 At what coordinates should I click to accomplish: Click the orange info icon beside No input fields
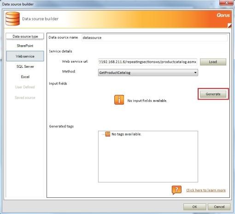click(119, 100)
